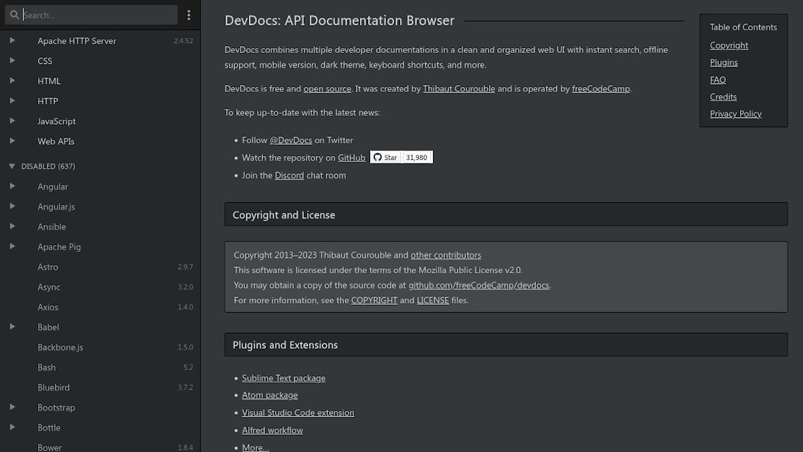Open the Discord chat room link

(289, 175)
